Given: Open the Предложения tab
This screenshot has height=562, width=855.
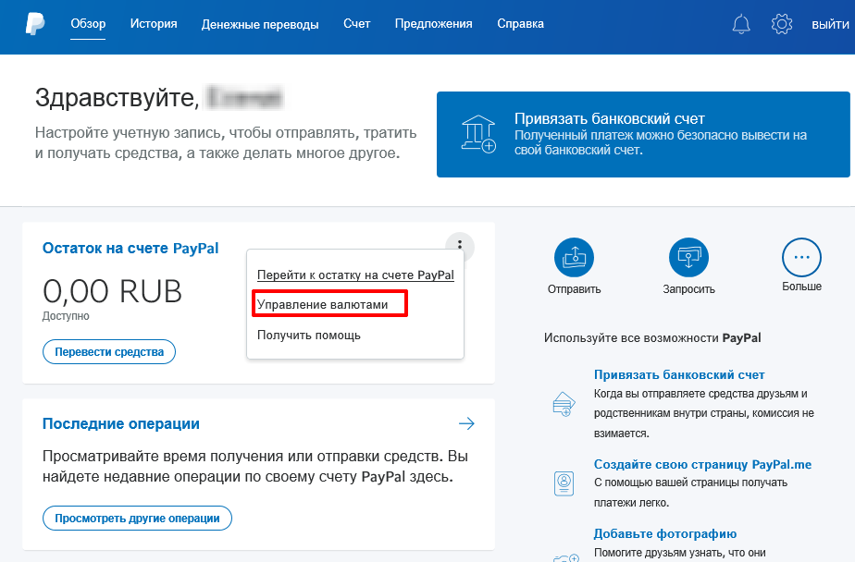Looking at the screenshot, I should pyautogui.click(x=433, y=24).
